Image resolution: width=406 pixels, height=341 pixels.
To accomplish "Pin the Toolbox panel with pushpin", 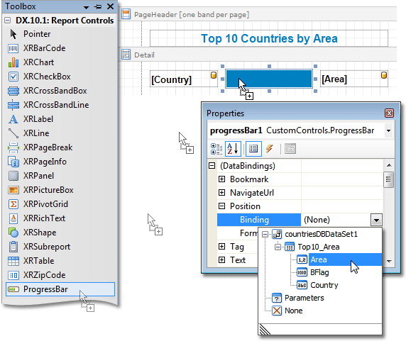I will (98, 6).
